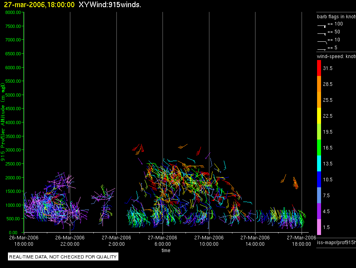The width and height of the screenshot is (356, 268).
Task: Click the purple 4.5 color swatch
Action: click(319, 211)
